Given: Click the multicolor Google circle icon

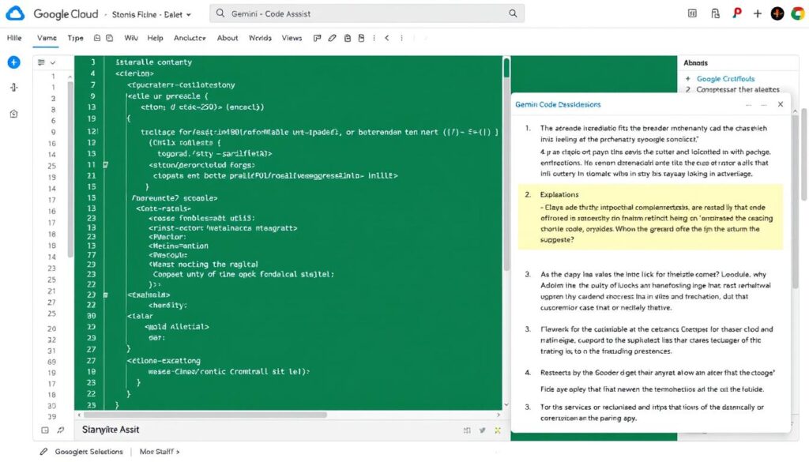Looking at the screenshot, I should click(798, 14).
